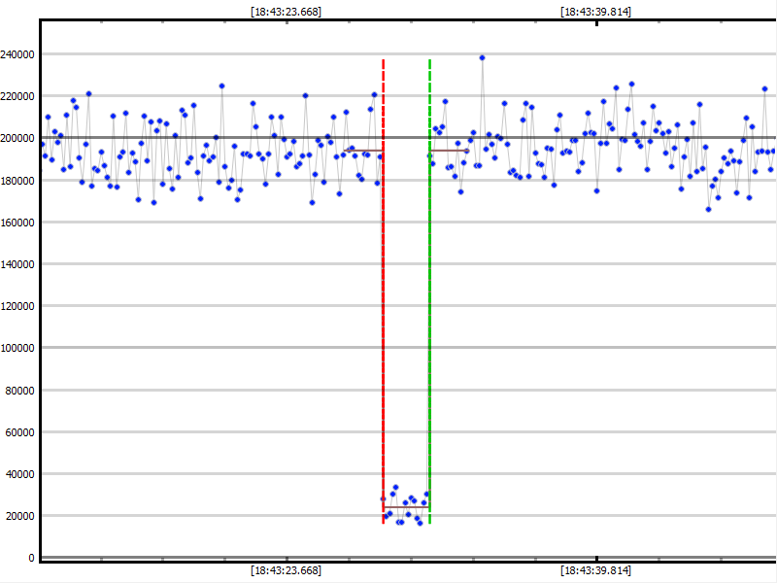777x583 pixels.
Task: Click the red dashed vertical cursor line
Action: [384, 291]
